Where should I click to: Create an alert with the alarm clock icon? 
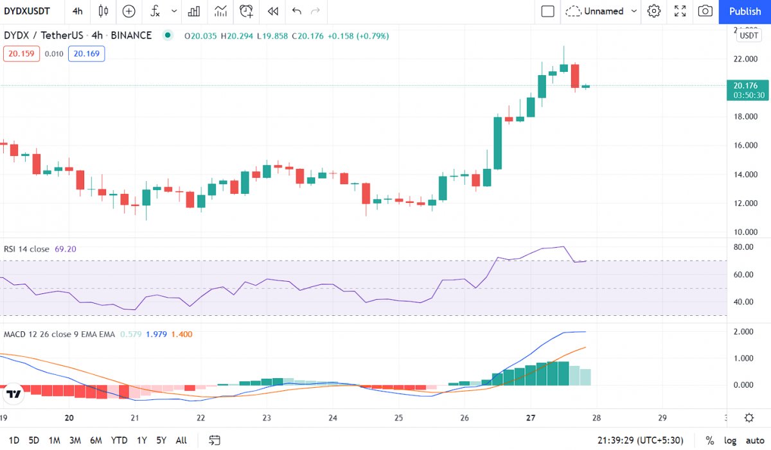pos(246,11)
